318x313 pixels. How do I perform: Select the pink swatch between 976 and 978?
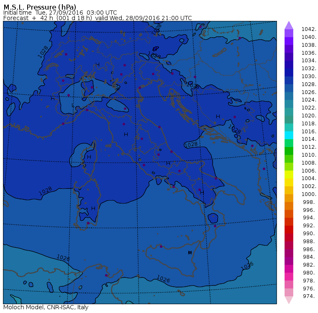(289, 285)
